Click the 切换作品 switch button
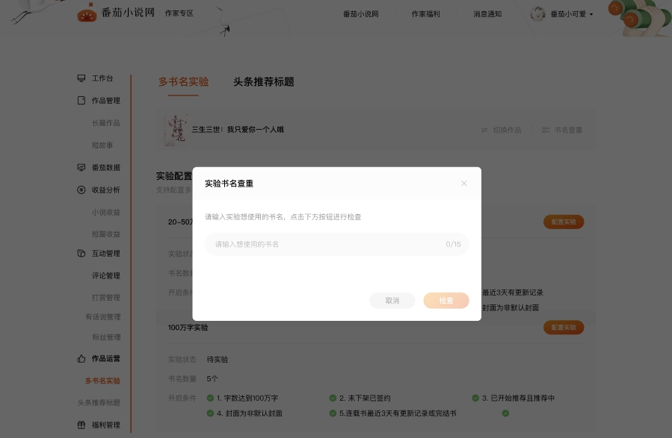 501,130
